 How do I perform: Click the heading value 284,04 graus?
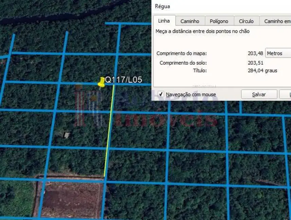[262, 70]
